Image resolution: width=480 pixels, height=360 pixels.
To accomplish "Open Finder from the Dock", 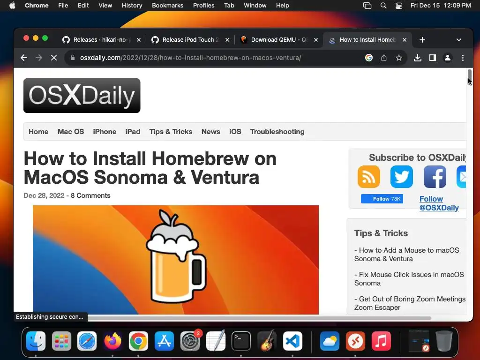I will pos(36,341).
